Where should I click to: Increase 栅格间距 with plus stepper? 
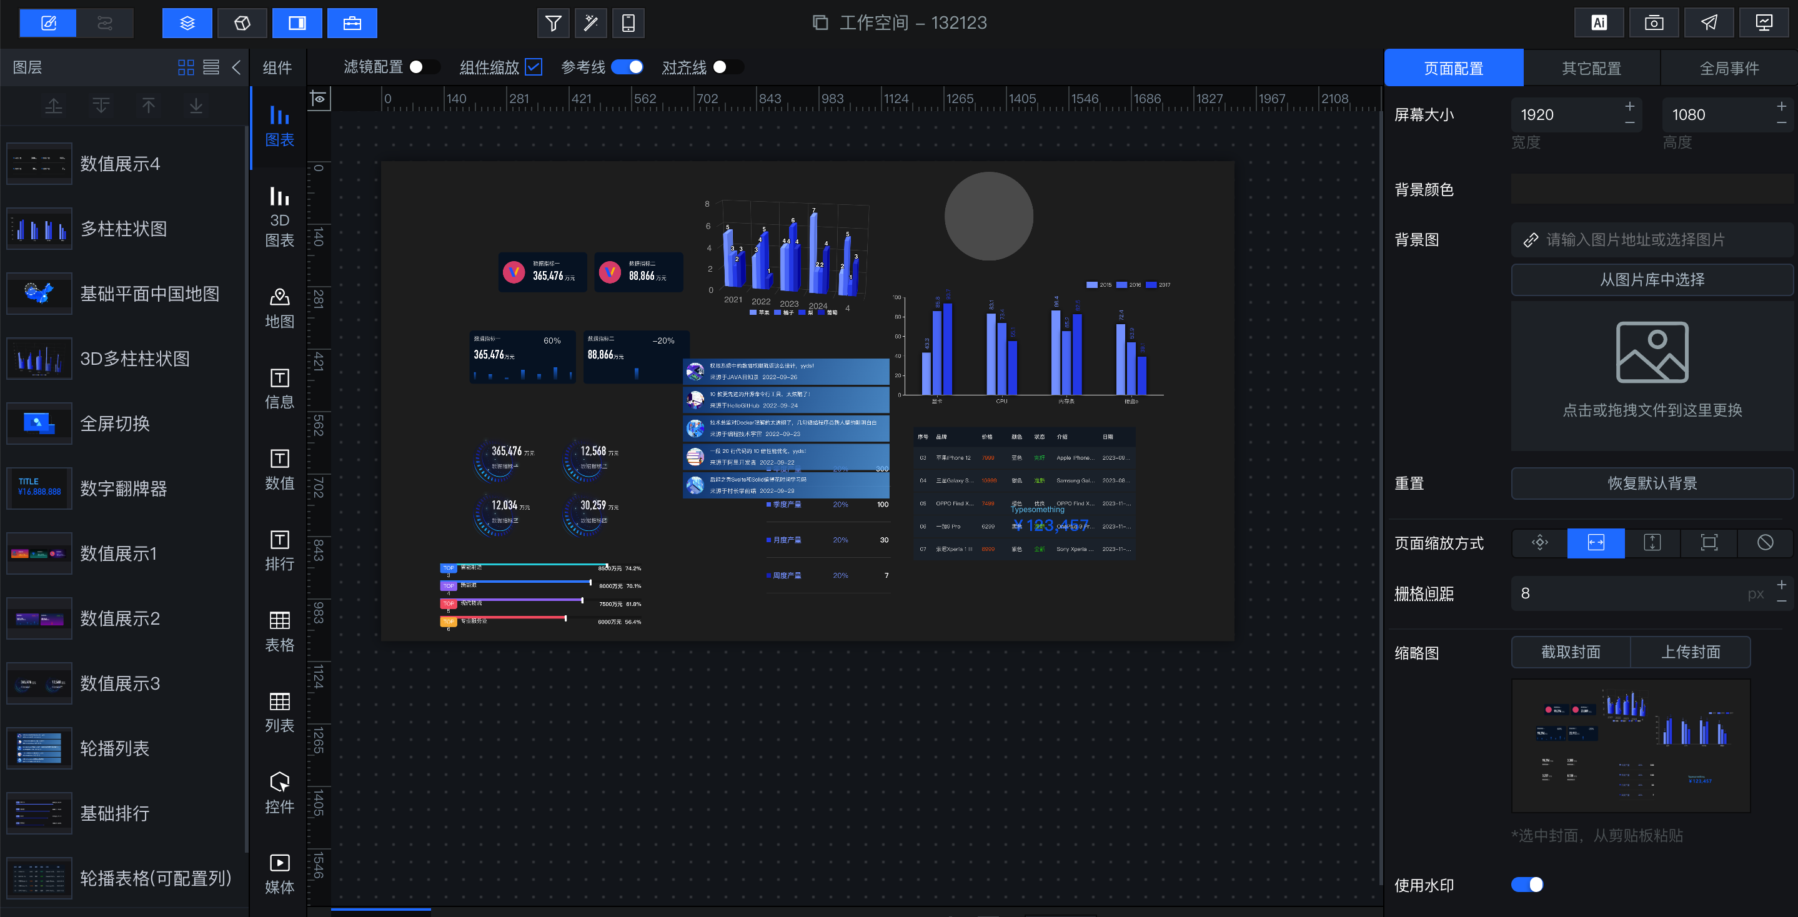click(x=1781, y=585)
